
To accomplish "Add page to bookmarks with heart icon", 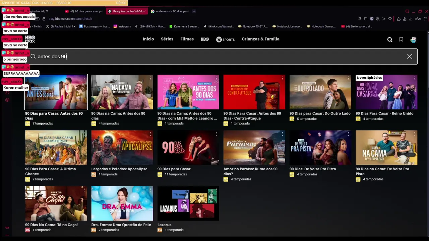I will 390,19.
